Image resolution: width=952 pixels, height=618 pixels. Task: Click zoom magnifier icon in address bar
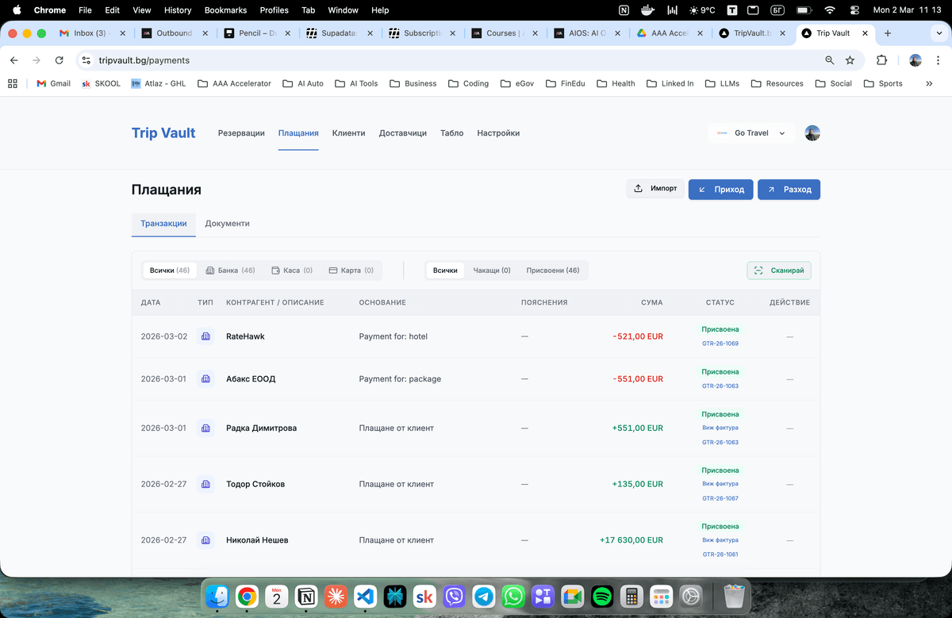pyautogui.click(x=829, y=60)
